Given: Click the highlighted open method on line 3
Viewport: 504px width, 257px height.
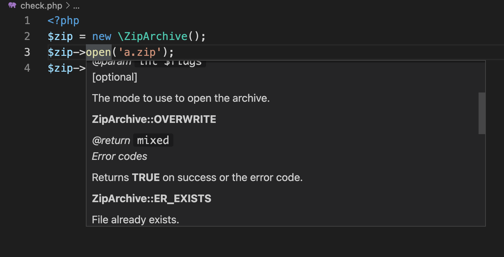Looking at the screenshot, I should point(98,52).
